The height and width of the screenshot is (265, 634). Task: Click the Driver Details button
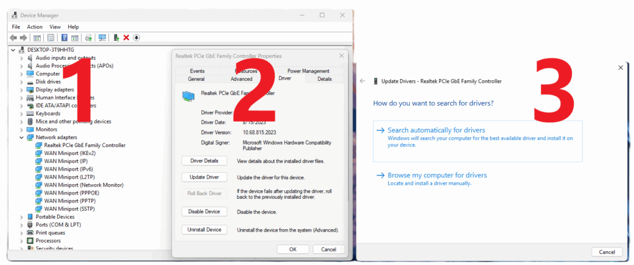pos(204,161)
